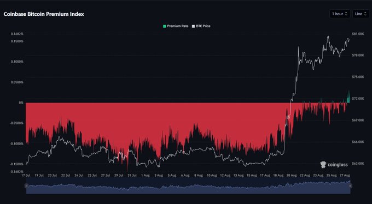
Task: Click the 0.0500% left axis label
Action: click(x=17, y=82)
